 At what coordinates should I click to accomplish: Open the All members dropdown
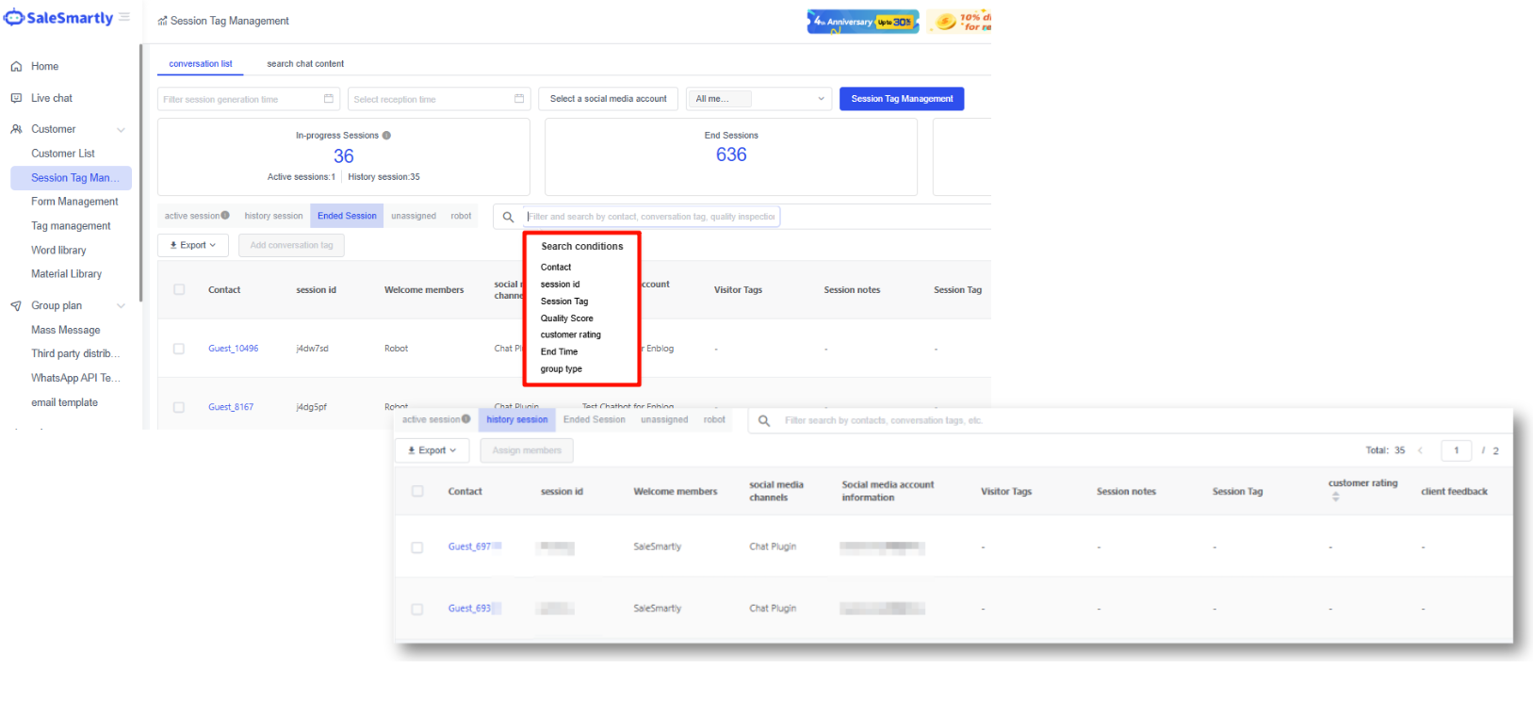pos(759,99)
